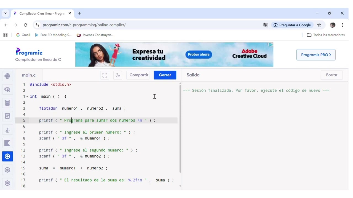This screenshot has width=353, height=198.
Task: Open the SQL database editor icon
Action: click(7, 103)
